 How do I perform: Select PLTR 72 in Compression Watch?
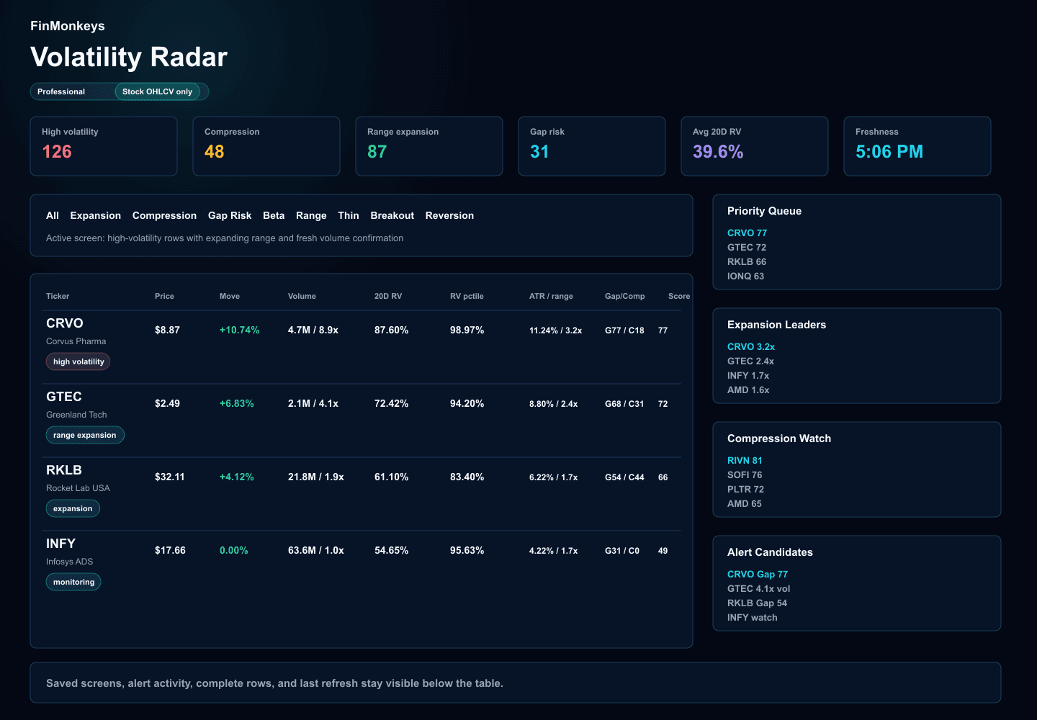pos(745,489)
